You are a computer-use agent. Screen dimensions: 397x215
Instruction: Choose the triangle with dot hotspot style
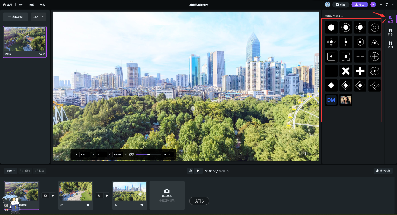pyautogui.click(x=375, y=42)
